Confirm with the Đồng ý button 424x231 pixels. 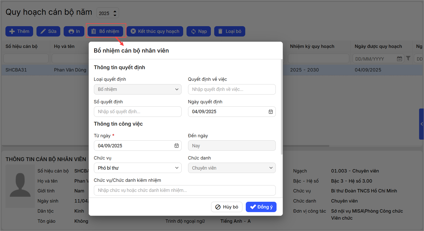click(261, 207)
